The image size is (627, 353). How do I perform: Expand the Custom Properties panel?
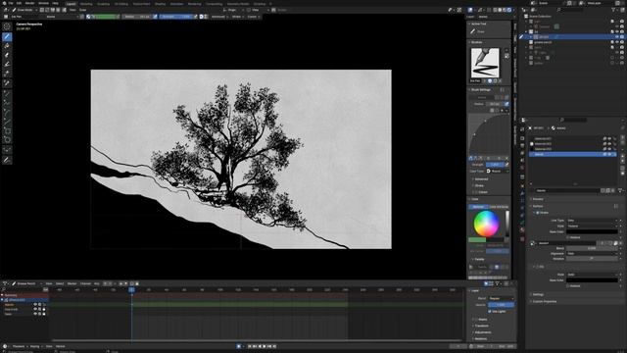click(544, 301)
